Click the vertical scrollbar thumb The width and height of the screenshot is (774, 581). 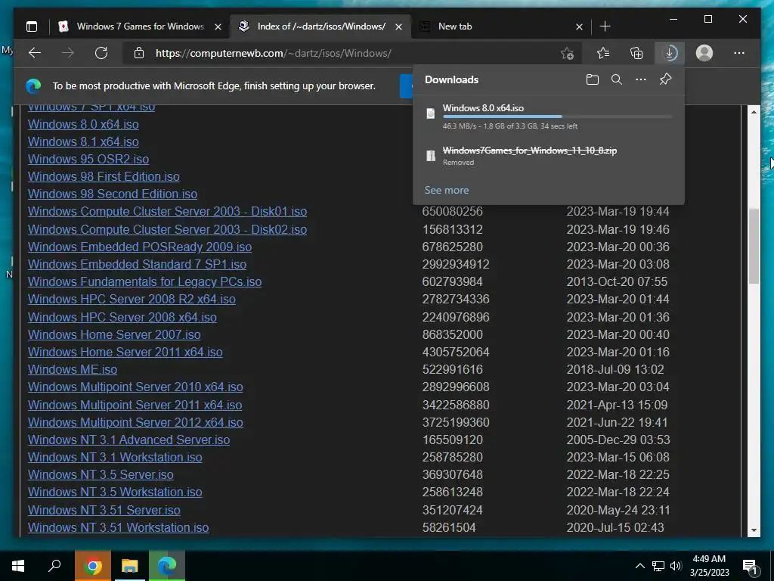754,246
